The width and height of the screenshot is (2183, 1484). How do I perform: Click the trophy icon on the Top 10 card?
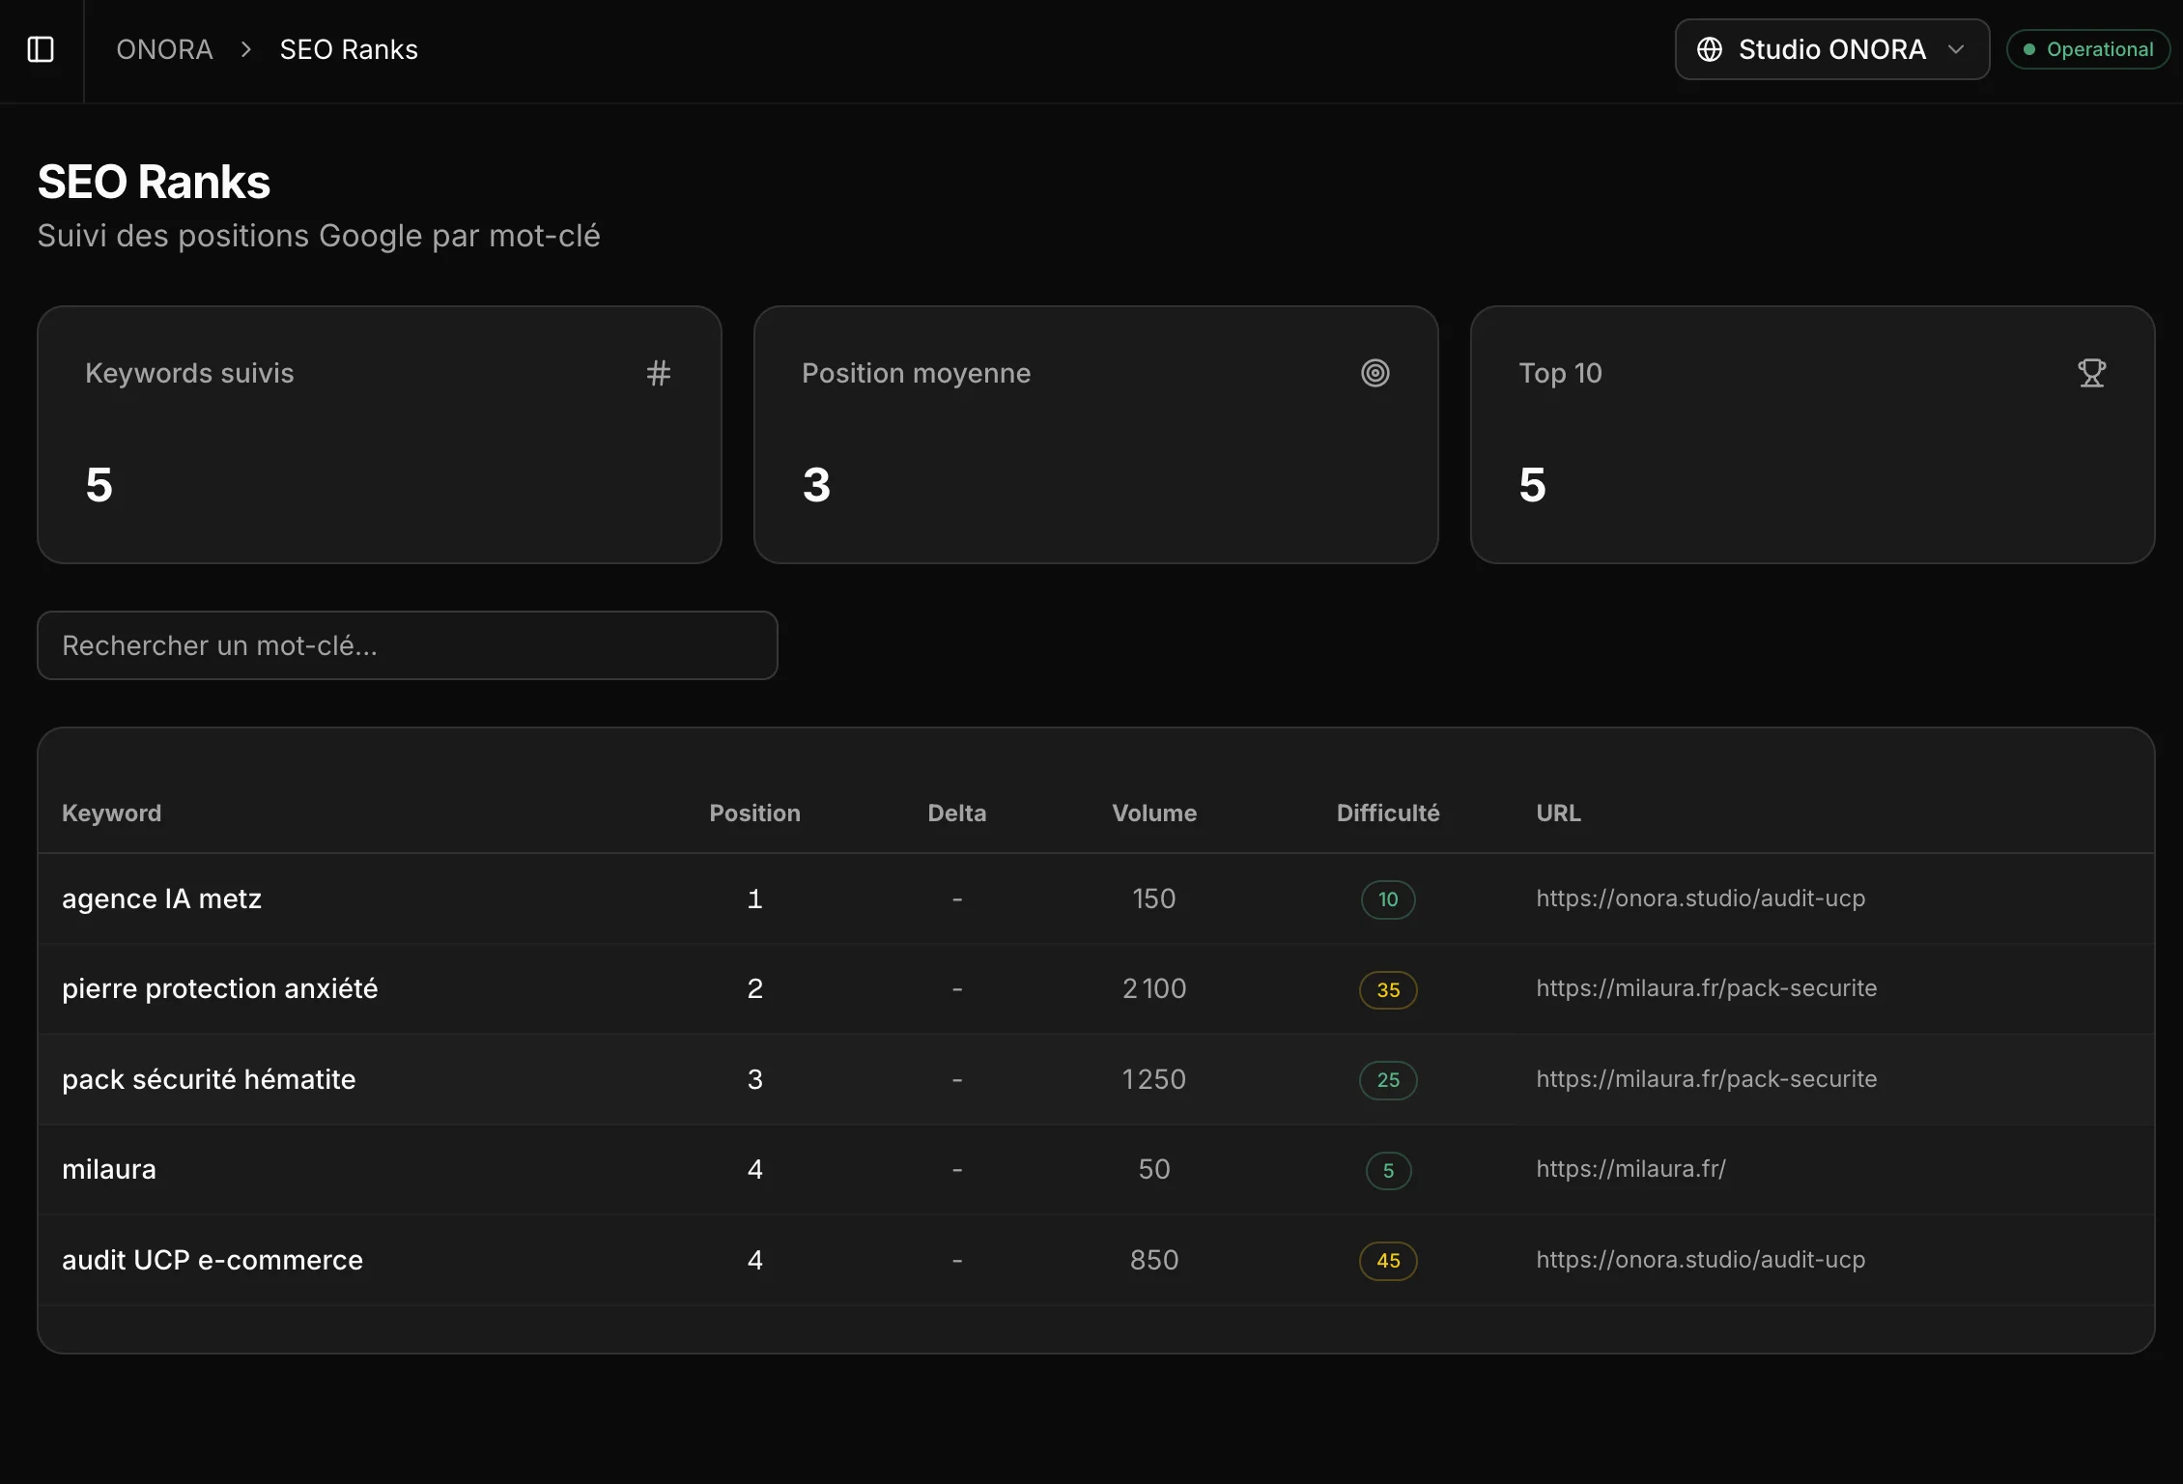point(2092,373)
